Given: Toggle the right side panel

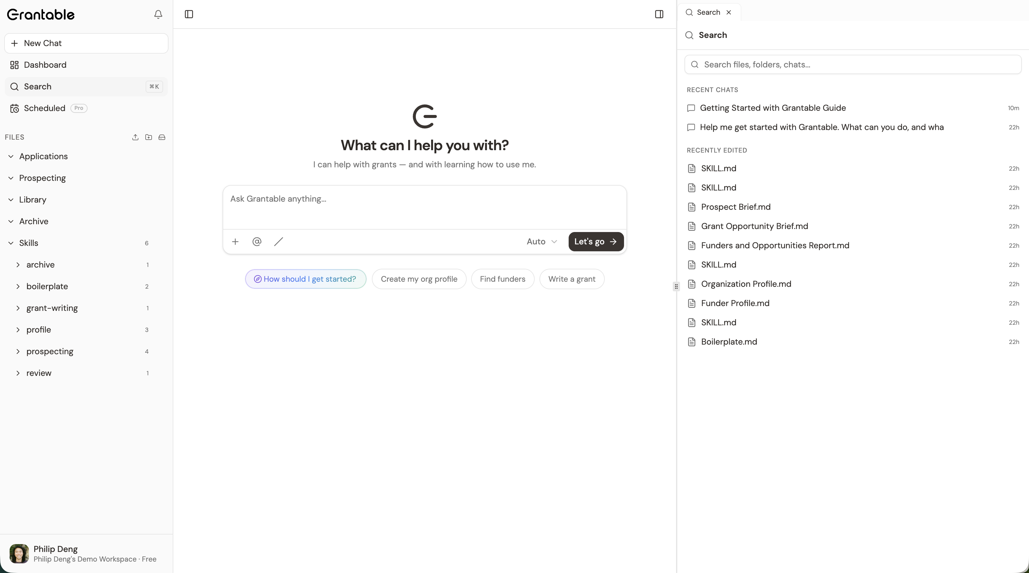Looking at the screenshot, I should pyautogui.click(x=659, y=14).
